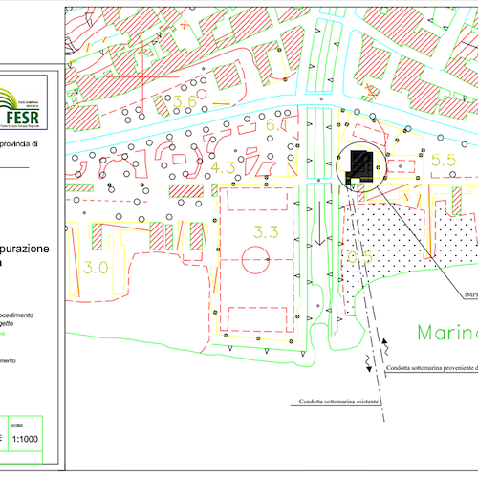The height and width of the screenshot is (478, 478).
Task: Select the black filled plant building
Action: [x=360, y=167]
